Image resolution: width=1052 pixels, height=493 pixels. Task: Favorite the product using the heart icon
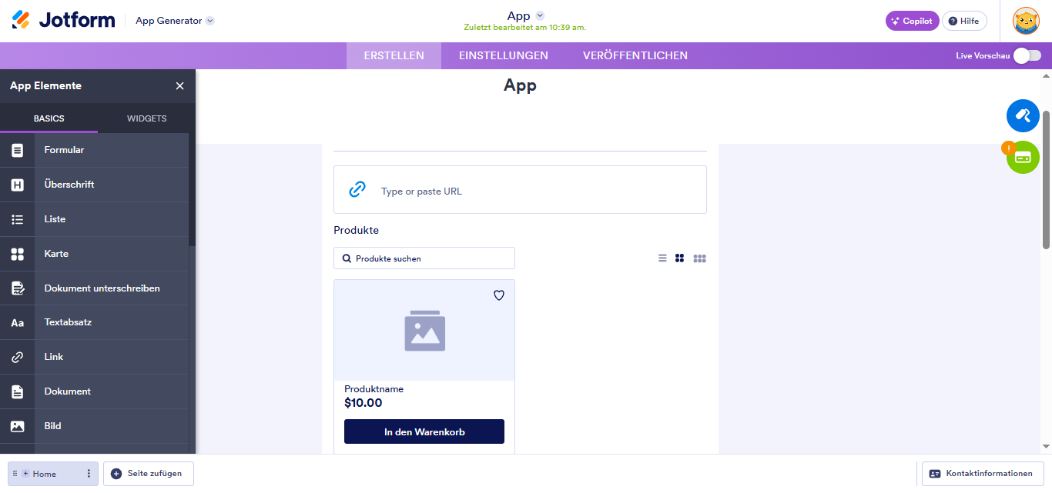tap(498, 295)
